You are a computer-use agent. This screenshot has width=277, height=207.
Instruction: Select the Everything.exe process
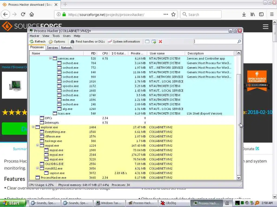[132, 132]
